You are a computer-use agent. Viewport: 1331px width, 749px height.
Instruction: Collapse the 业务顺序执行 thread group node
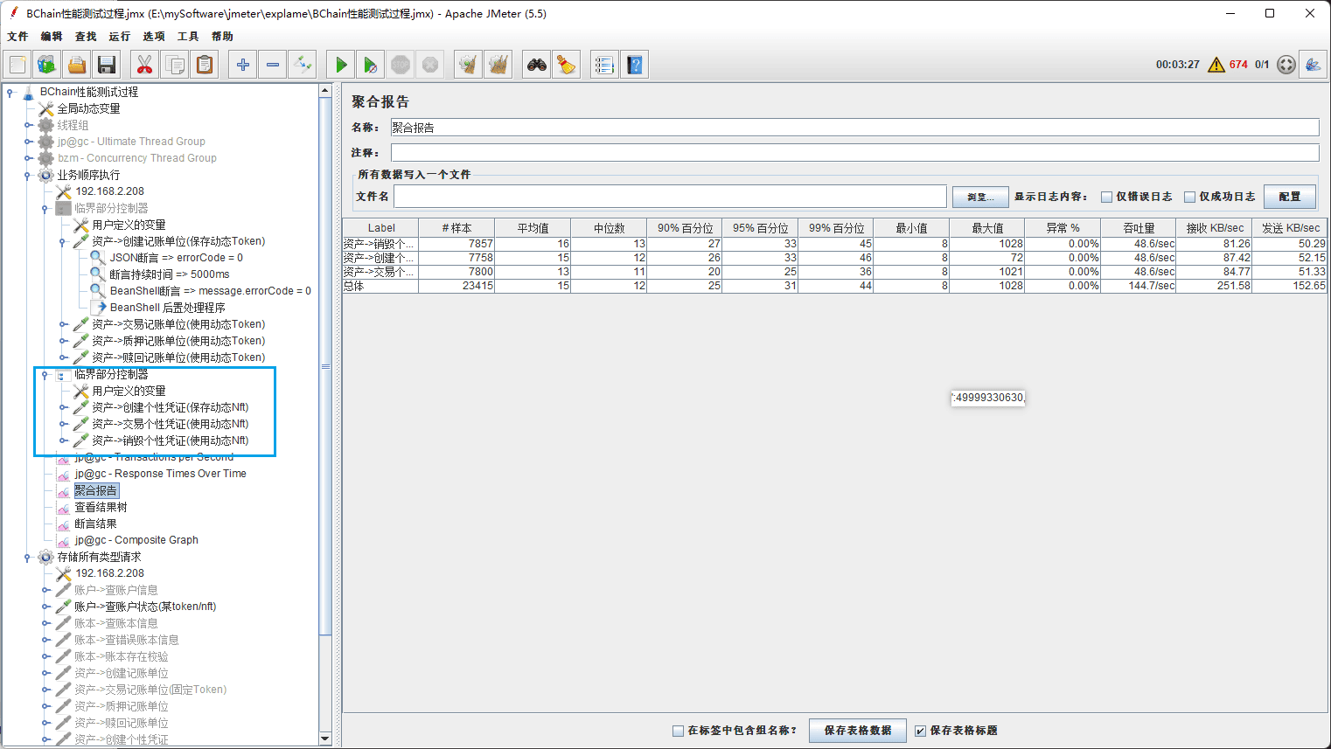pyautogui.click(x=27, y=175)
